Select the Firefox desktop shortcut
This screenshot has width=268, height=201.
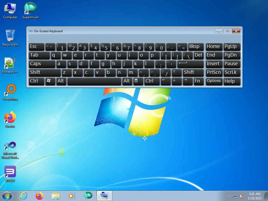tap(10, 119)
